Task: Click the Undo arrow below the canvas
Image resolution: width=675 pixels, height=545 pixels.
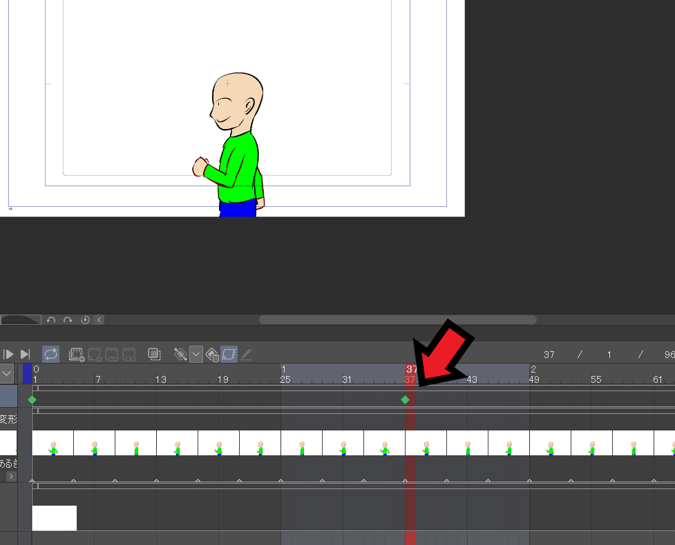Action: pyautogui.click(x=51, y=320)
